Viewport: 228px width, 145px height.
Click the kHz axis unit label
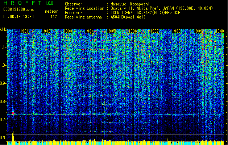tap(3, 29)
